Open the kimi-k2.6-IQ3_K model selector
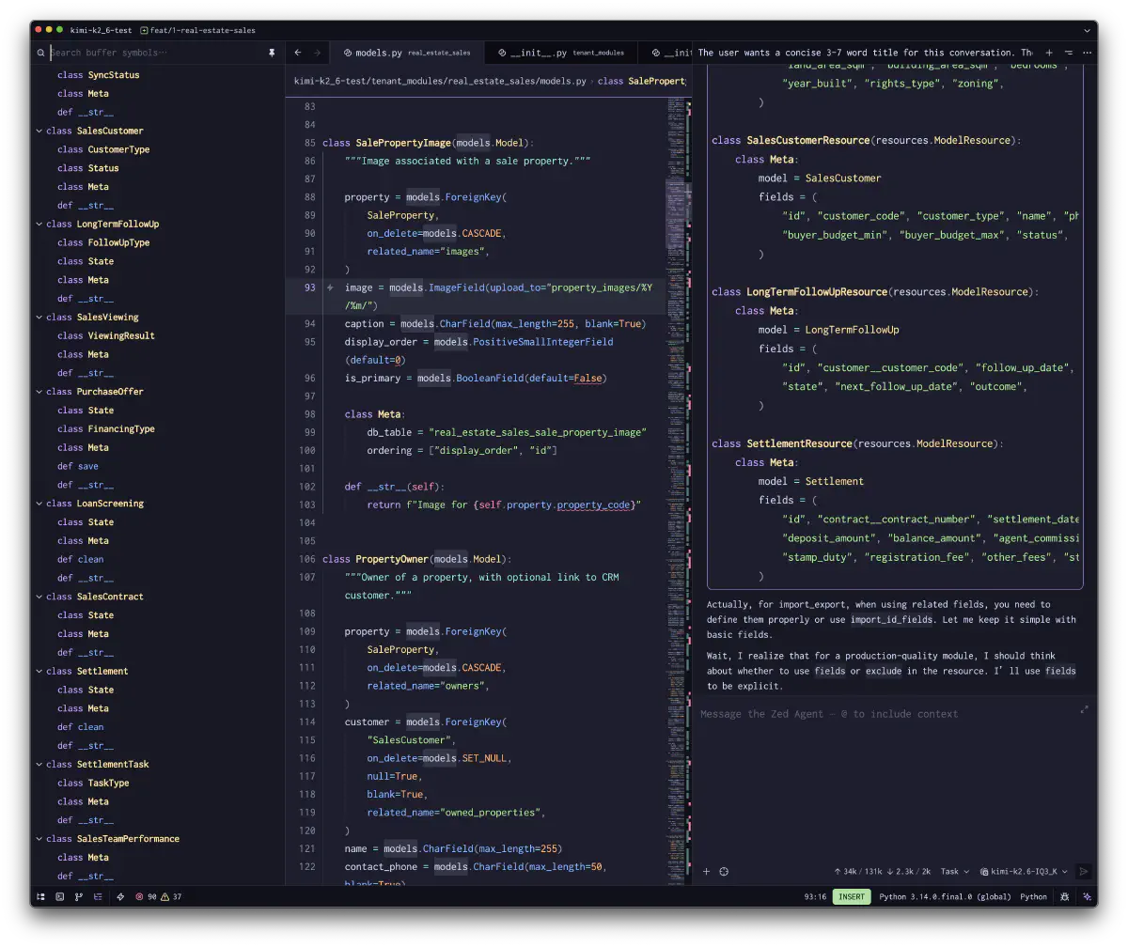Screen dimensions: 1128x947 [1024, 871]
